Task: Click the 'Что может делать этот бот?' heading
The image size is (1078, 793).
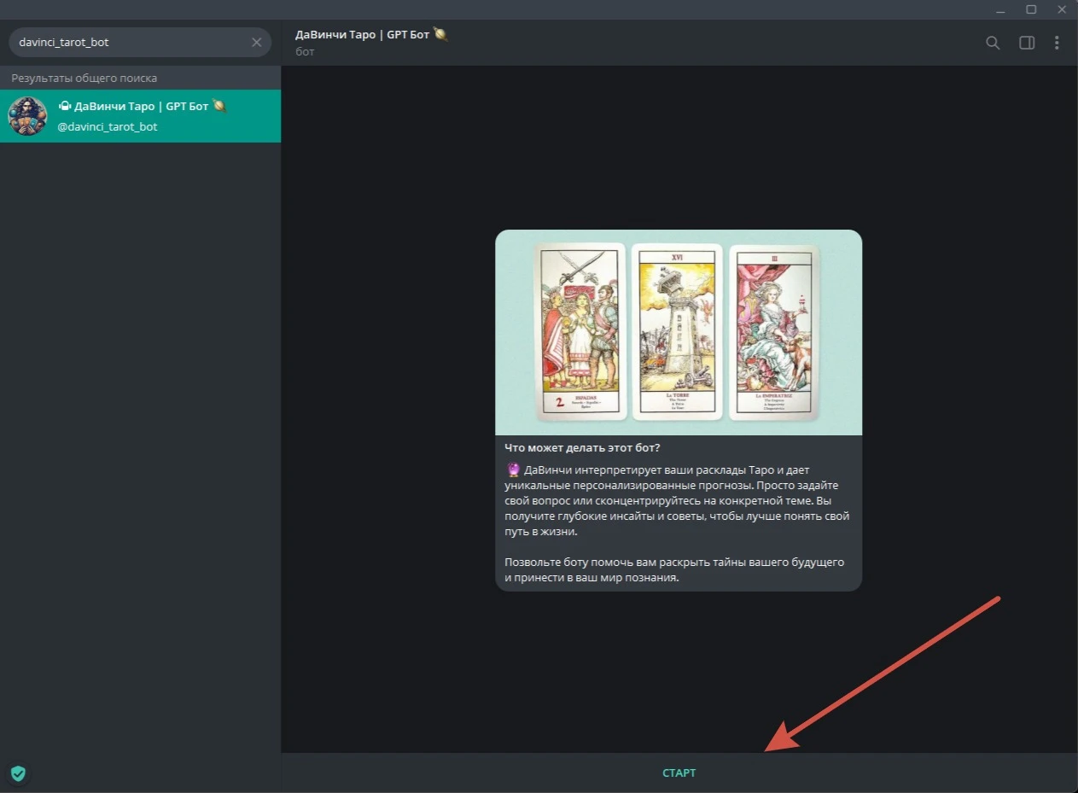Action: [x=582, y=448]
